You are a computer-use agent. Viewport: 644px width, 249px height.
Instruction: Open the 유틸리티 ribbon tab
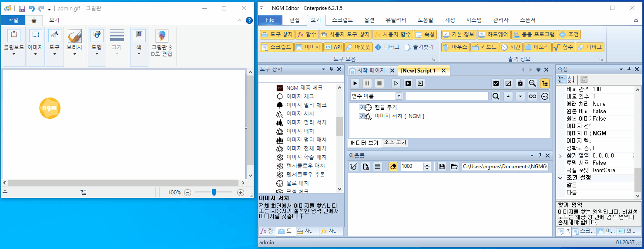(396, 20)
